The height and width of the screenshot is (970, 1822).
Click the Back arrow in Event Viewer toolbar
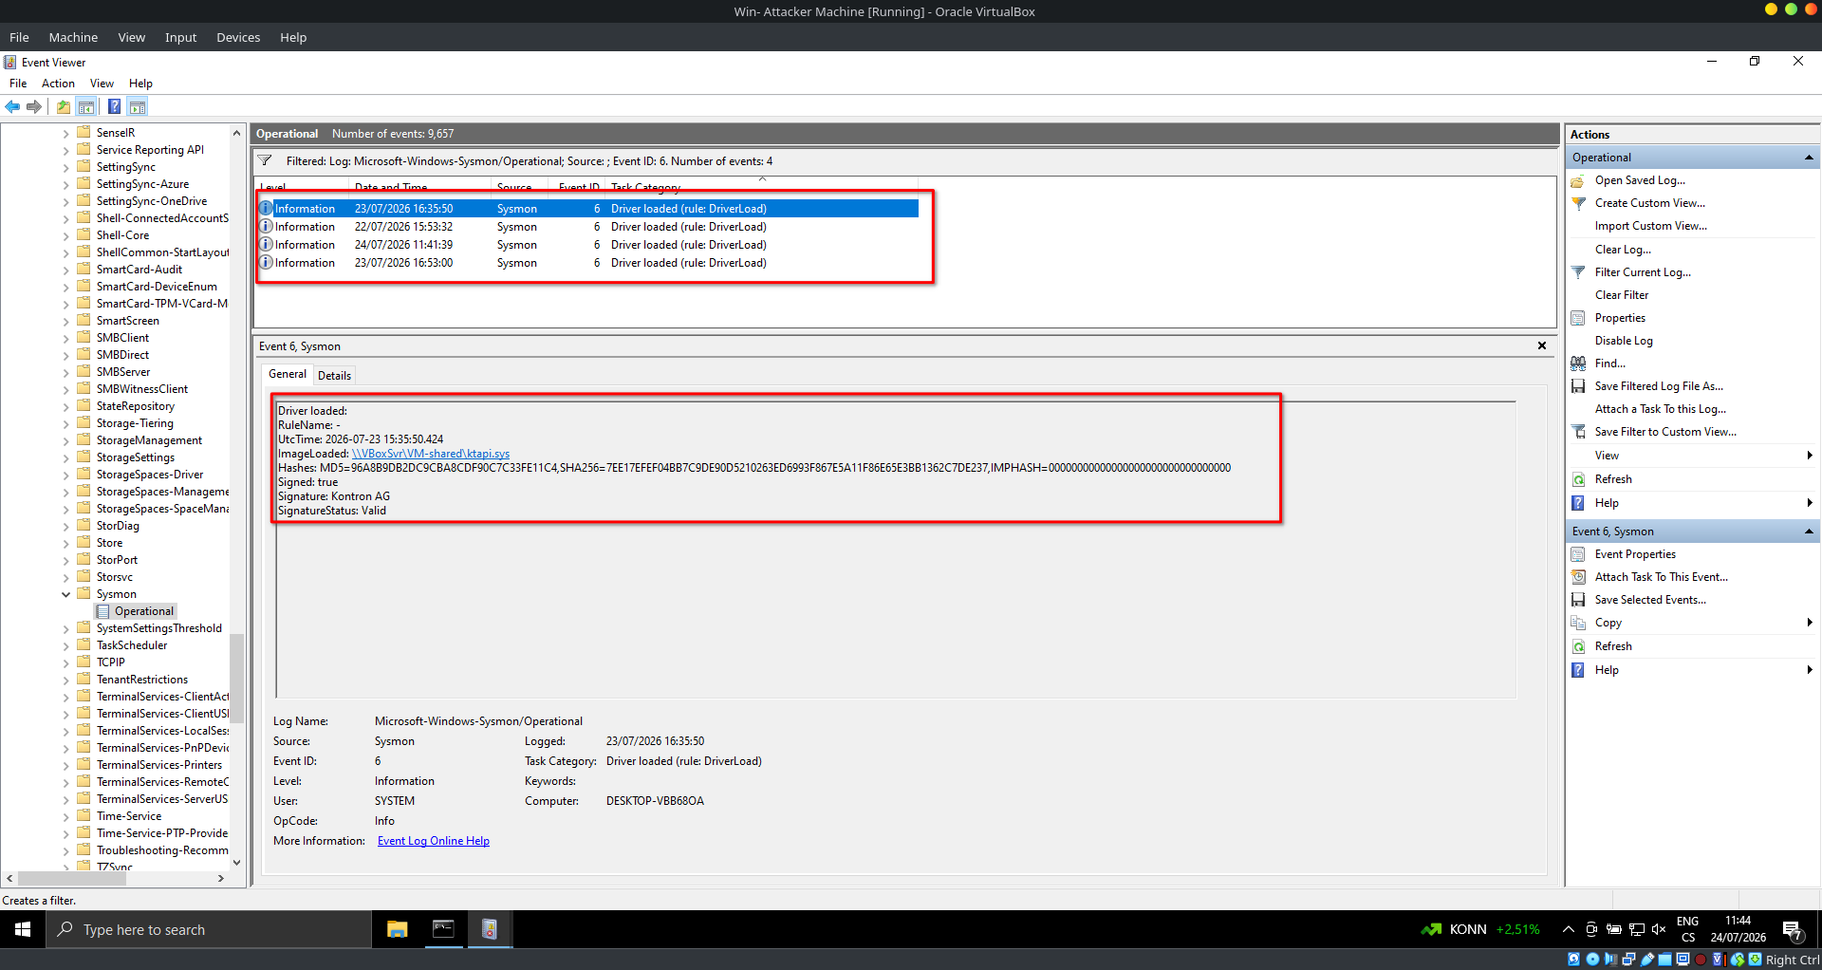(x=12, y=106)
